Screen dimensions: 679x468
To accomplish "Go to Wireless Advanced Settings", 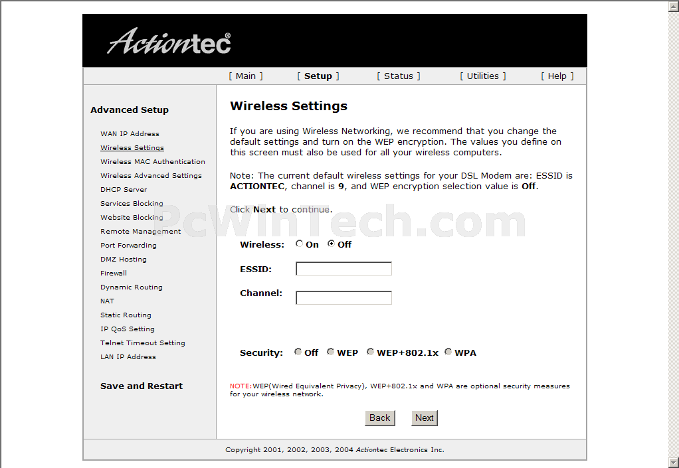I will [x=151, y=175].
